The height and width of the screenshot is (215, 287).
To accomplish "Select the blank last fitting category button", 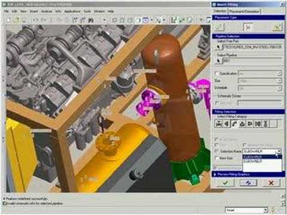I will [x=274, y=124].
